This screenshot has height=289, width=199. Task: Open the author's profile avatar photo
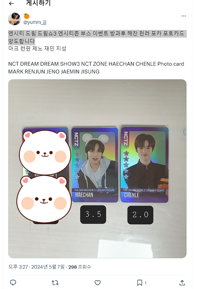(14, 19)
